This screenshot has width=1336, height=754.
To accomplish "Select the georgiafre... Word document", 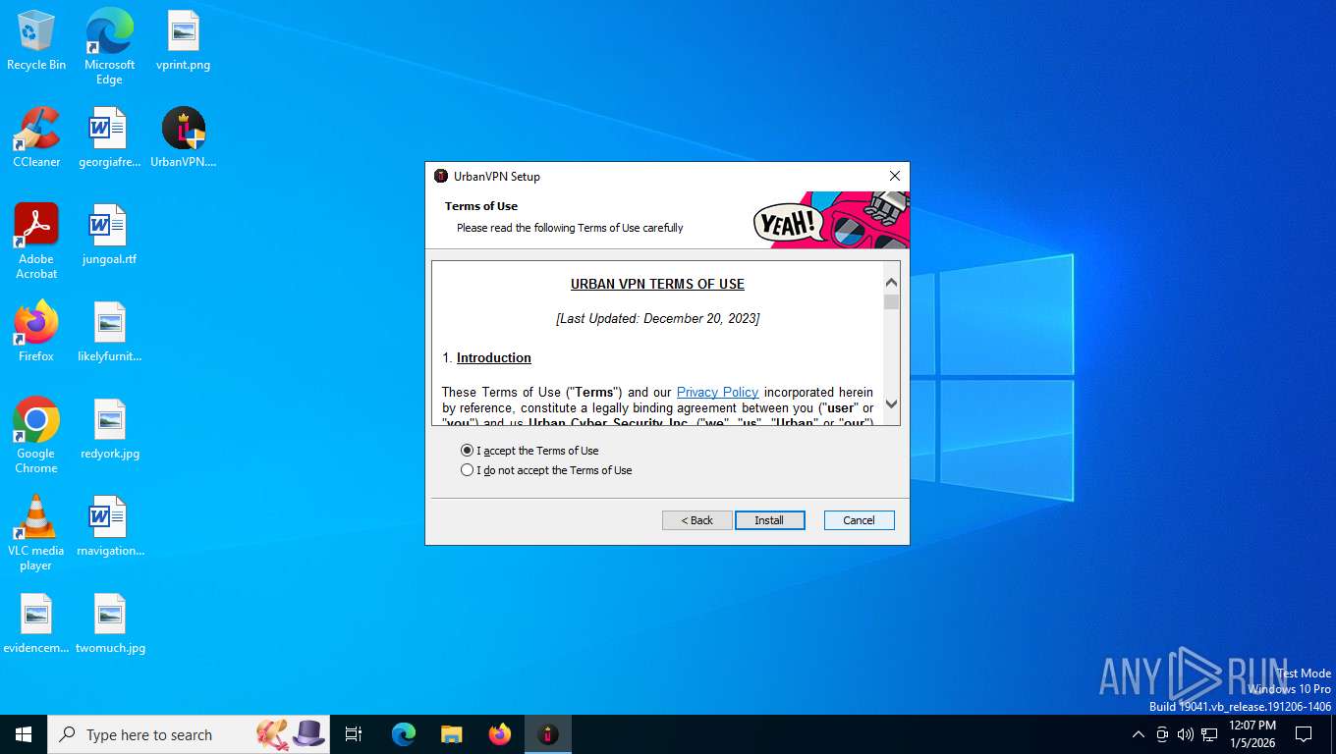I will [x=109, y=137].
